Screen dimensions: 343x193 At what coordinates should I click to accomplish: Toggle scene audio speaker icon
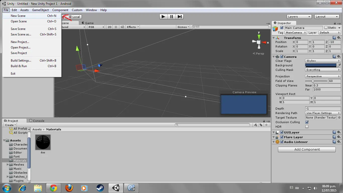(x=122, y=27)
